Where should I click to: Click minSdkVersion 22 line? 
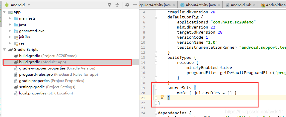pyautogui.click(x=196, y=27)
